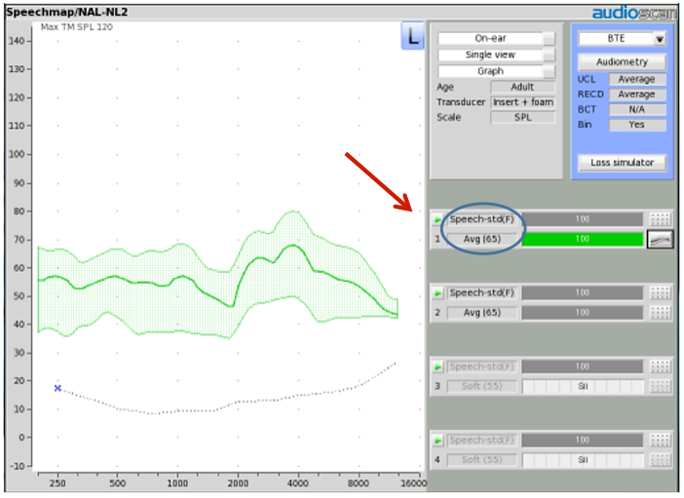Click Test 1 curve display icon
The height and width of the screenshot is (498, 684).
[660, 239]
